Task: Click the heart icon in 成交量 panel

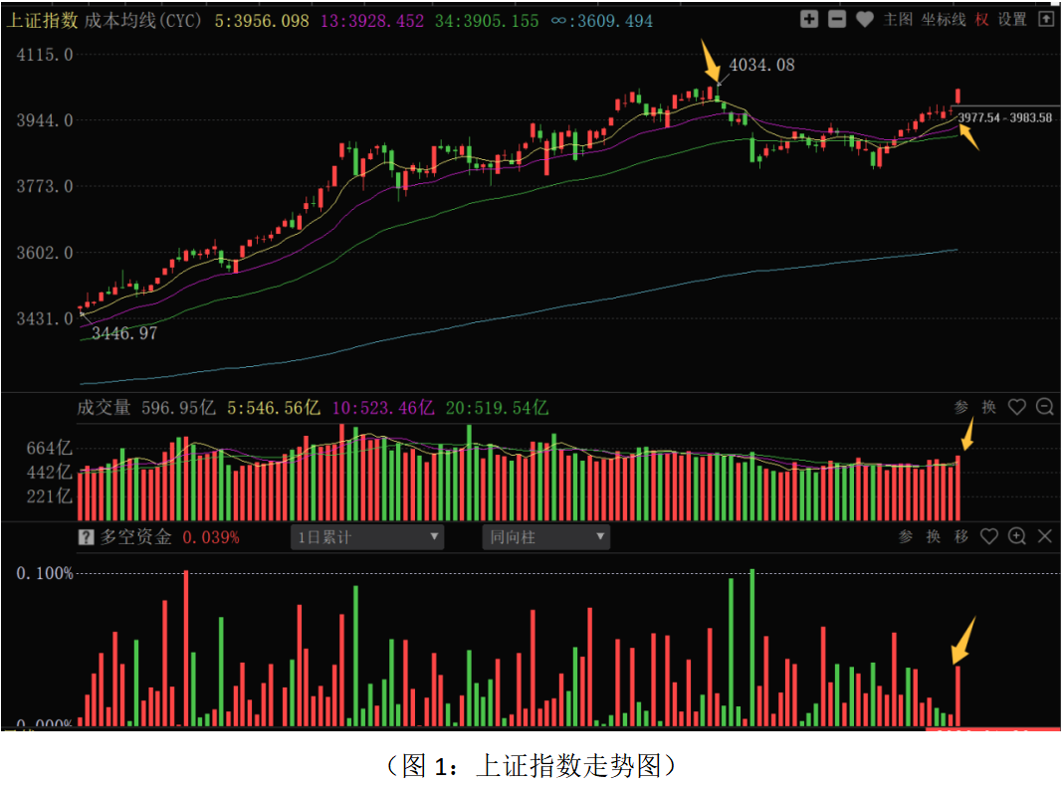Action: (x=1016, y=407)
